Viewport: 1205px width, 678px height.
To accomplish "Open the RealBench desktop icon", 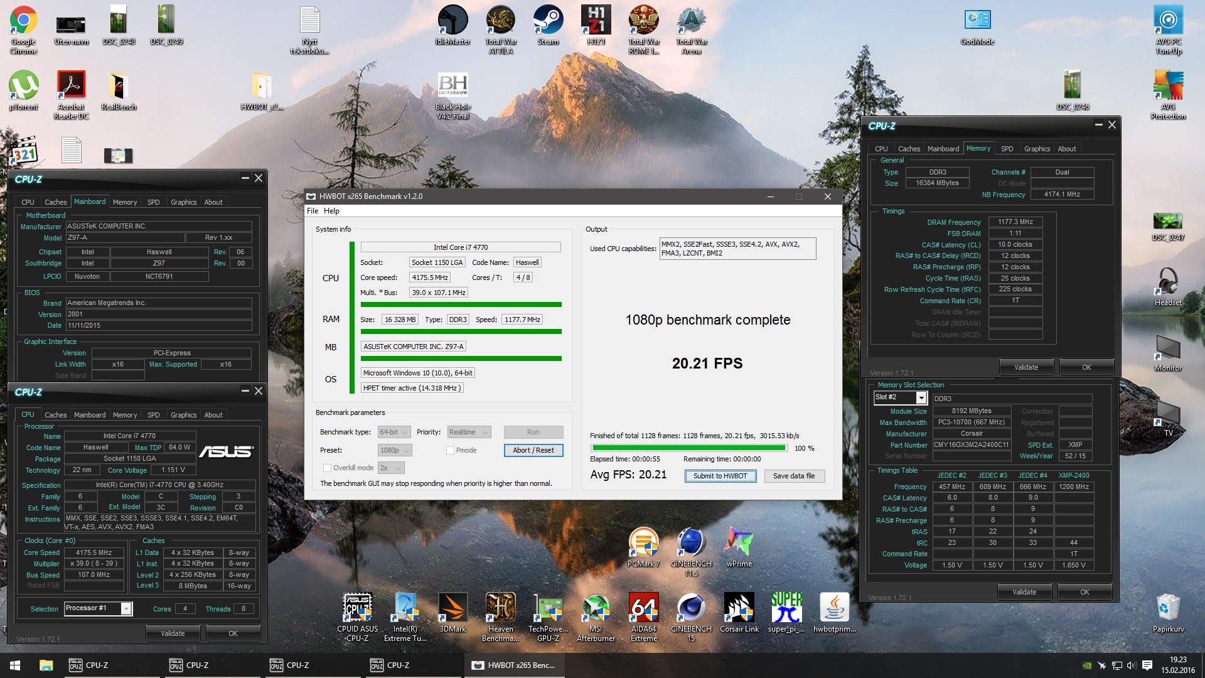I will 119,90.
